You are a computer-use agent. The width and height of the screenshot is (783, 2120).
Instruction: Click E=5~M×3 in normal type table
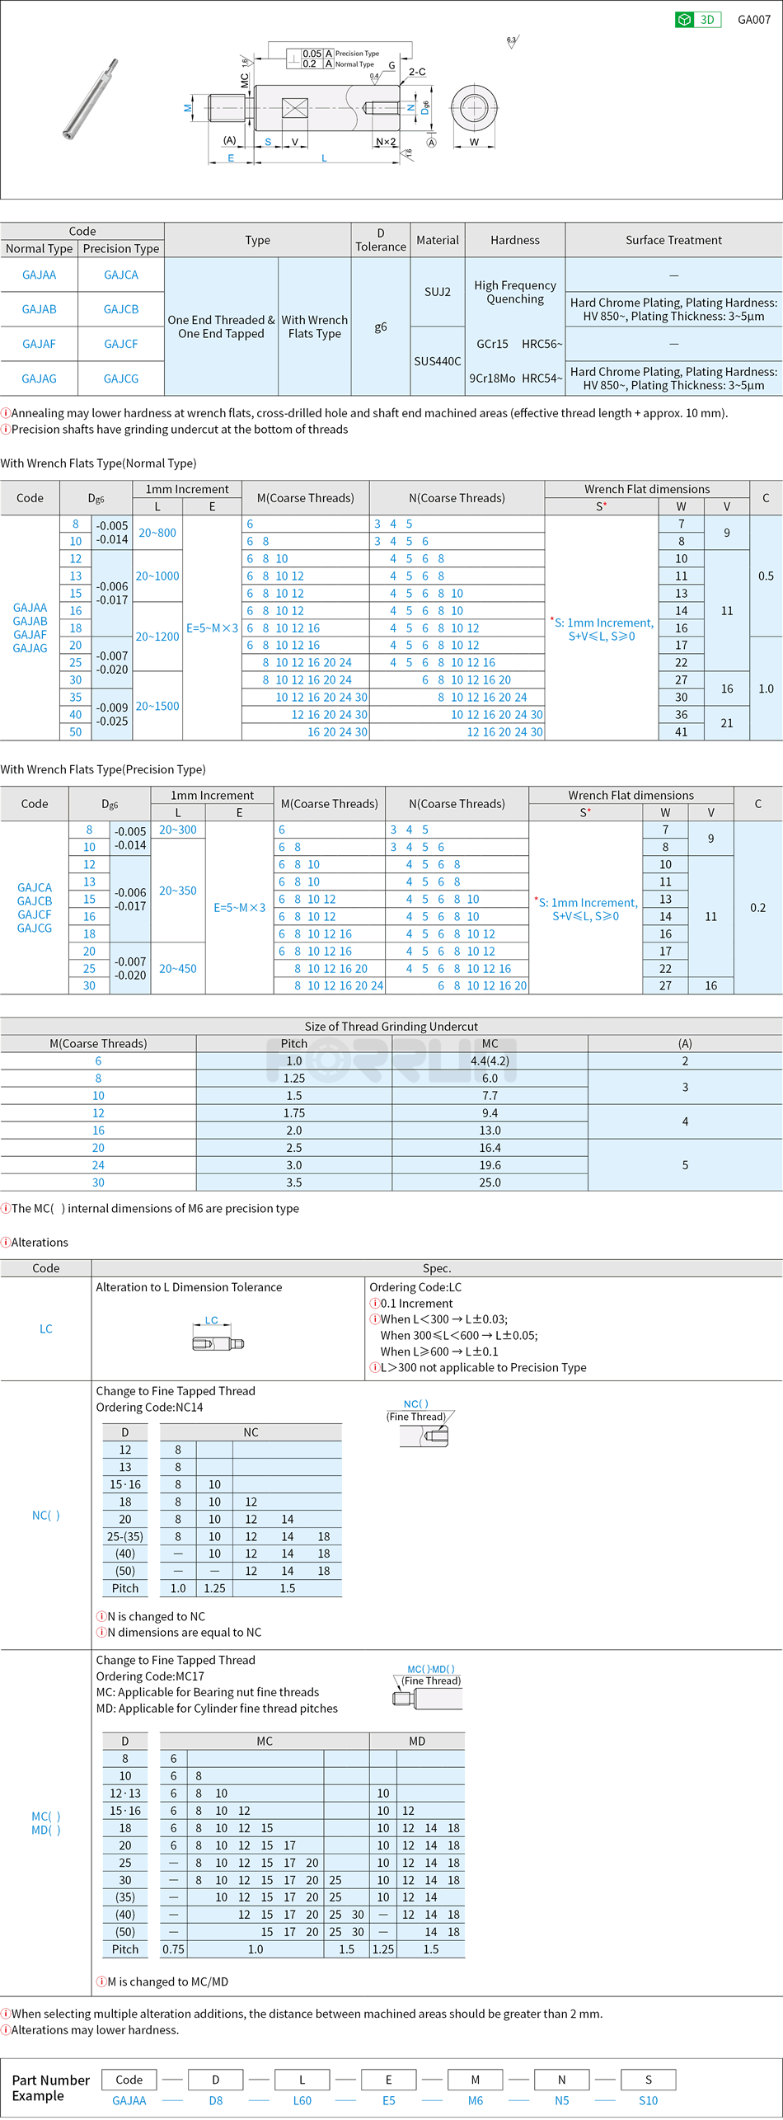click(212, 628)
